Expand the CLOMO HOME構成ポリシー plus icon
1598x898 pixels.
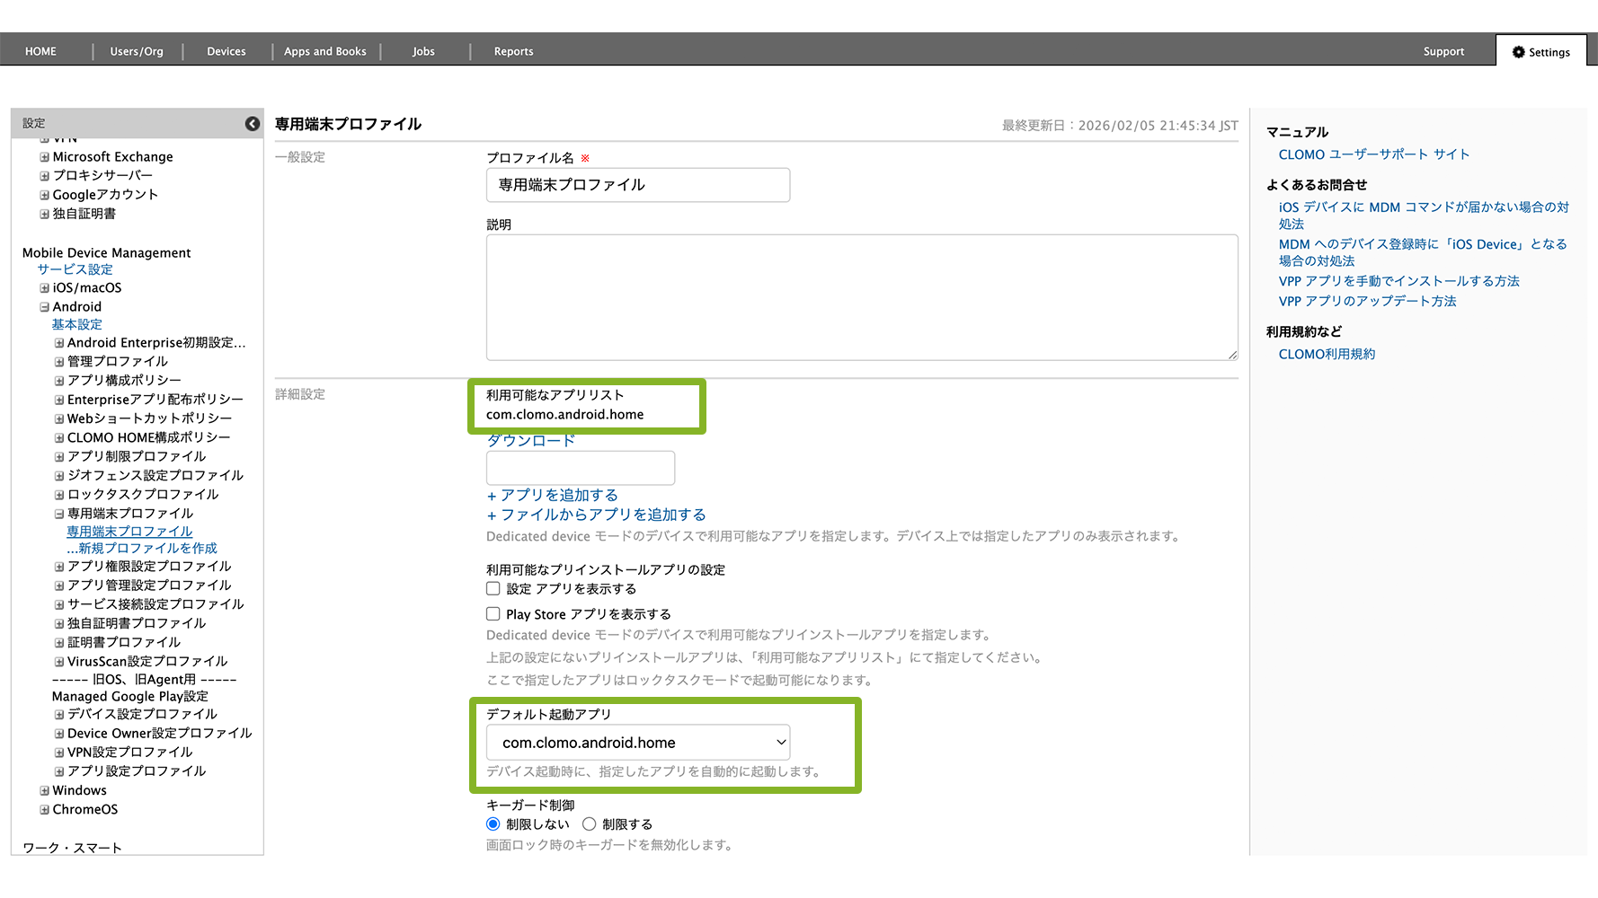[59, 438]
